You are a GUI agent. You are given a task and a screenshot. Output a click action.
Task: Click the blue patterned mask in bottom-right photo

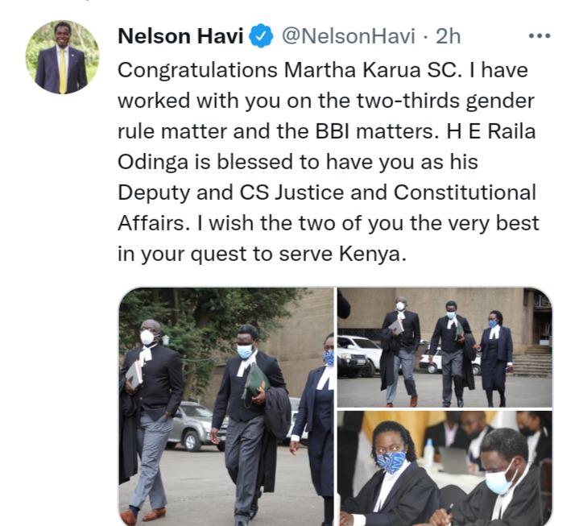[391, 462]
